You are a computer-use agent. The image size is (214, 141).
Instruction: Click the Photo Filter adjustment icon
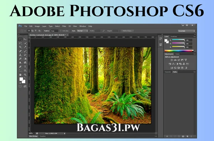point(180,64)
